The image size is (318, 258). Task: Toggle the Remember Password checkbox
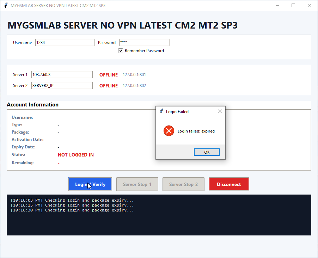[x=121, y=50]
